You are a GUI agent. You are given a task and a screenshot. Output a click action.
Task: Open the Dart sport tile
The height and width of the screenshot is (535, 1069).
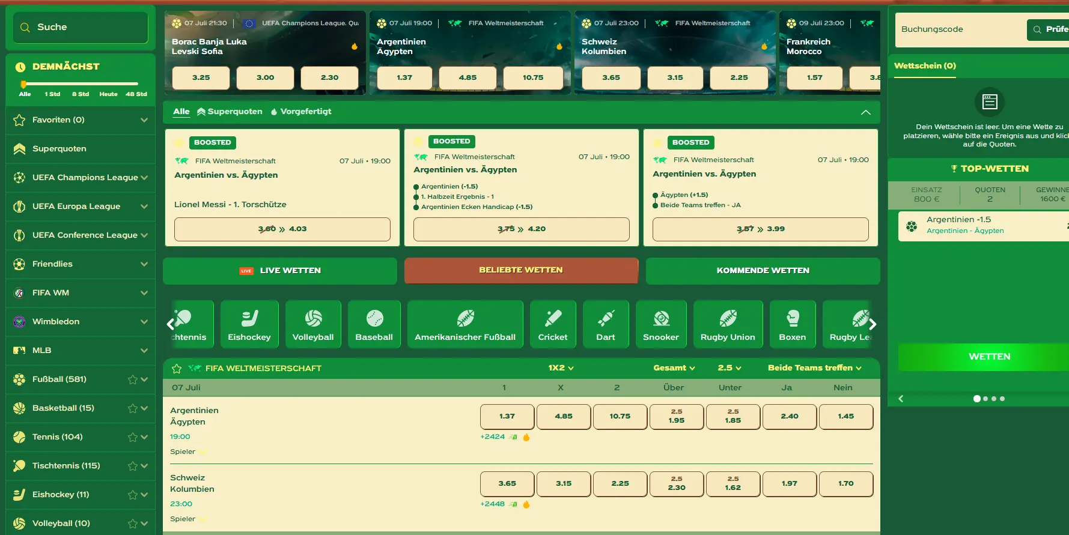coord(606,324)
